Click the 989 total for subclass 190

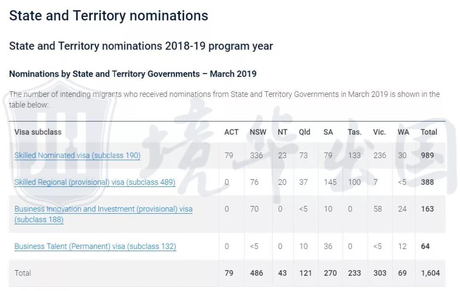coord(427,156)
